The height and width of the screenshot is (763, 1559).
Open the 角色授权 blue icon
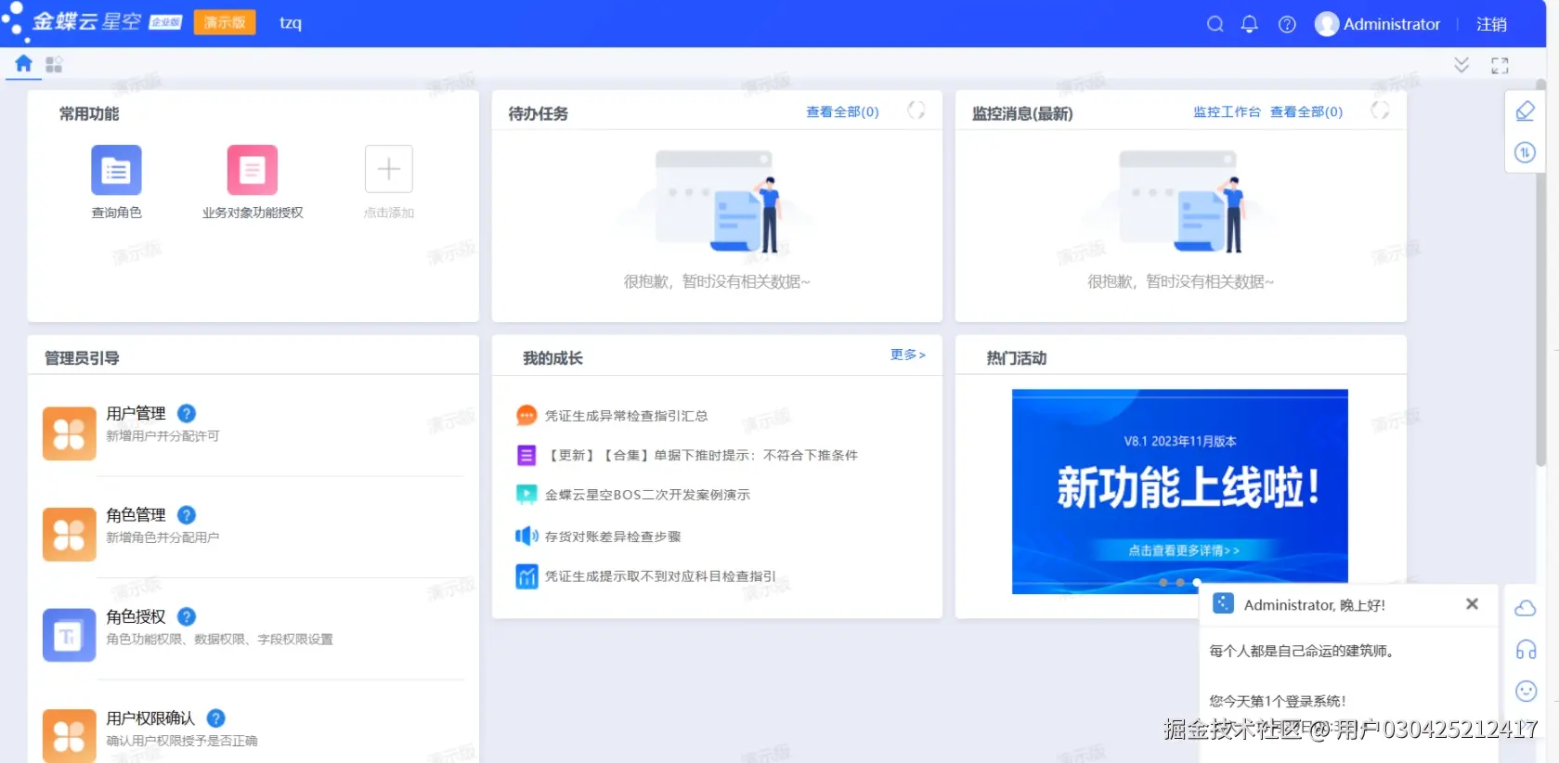pos(70,636)
